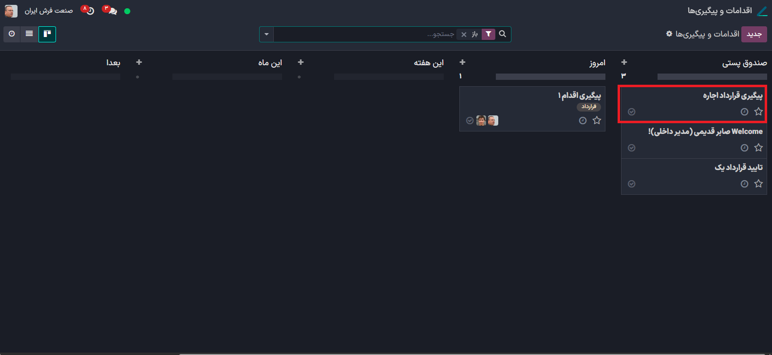Click the plus icon for صندوق پستی column

624,62
